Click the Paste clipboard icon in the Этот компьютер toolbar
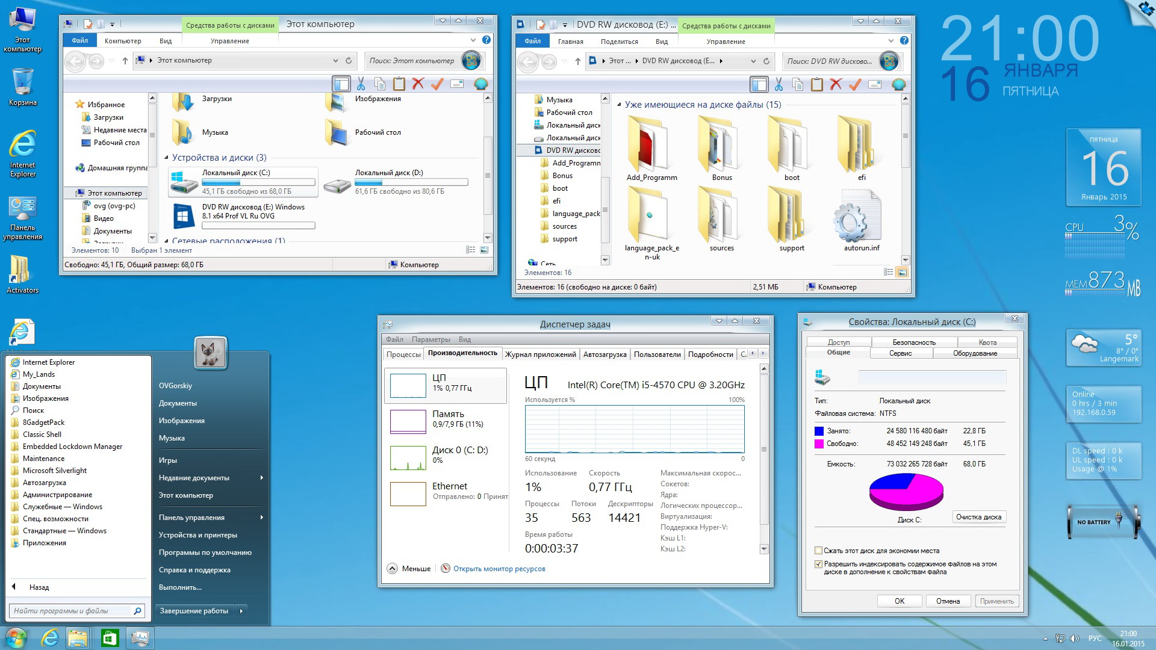Image resolution: width=1156 pixels, height=650 pixels. coord(399,84)
